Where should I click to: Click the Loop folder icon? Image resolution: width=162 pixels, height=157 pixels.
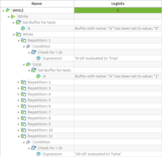pos(28,64)
